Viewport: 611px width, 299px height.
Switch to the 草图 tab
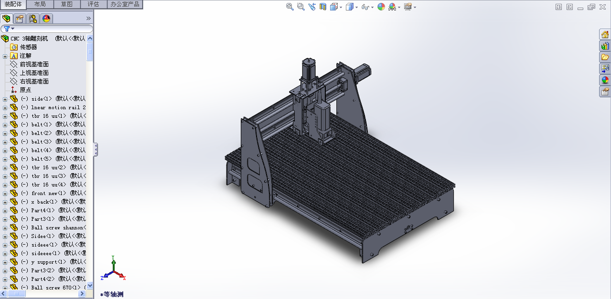[67, 4]
